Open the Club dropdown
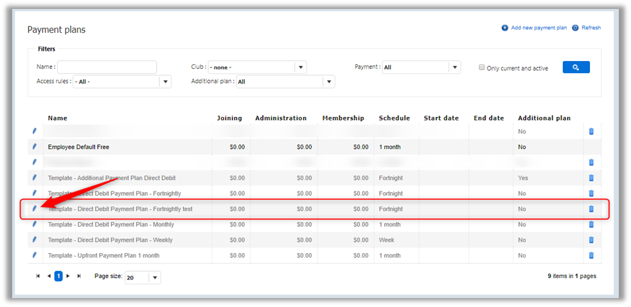The image size is (631, 307). coord(300,67)
